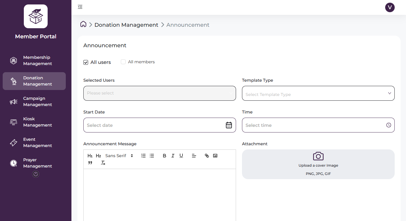Insert an image into the announcement message
This screenshot has width=406, height=221.
click(x=215, y=155)
